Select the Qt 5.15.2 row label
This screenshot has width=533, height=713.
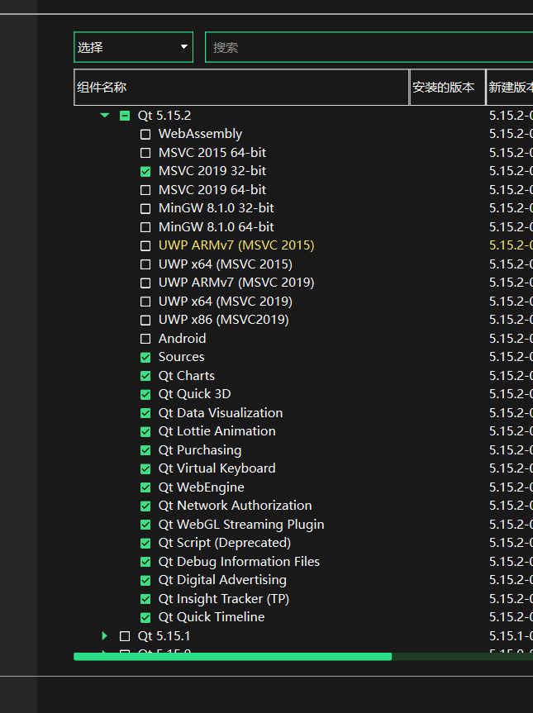(x=164, y=116)
